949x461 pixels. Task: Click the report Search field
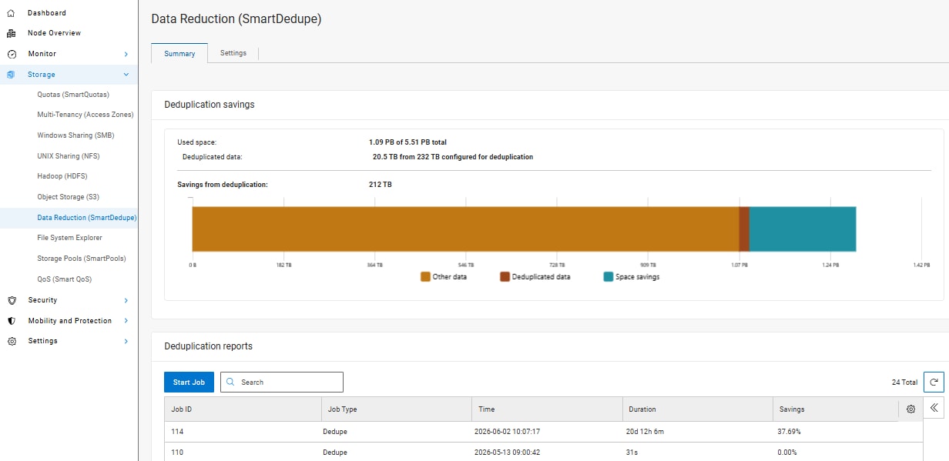pyautogui.click(x=282, y=382)
